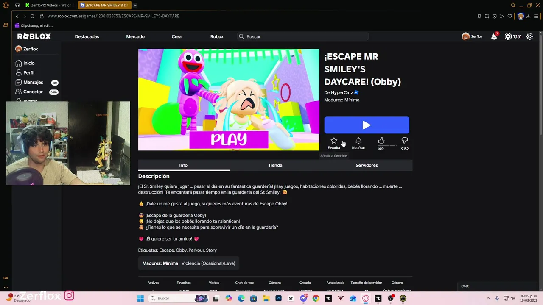Open the Servidores tab
This screenshot has width=543, height=305.
click(367, 165)
